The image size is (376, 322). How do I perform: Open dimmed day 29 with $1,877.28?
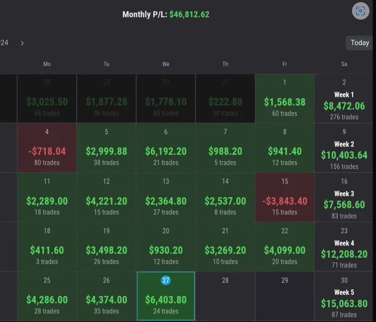pyautogui.click(x=106, y=98)
